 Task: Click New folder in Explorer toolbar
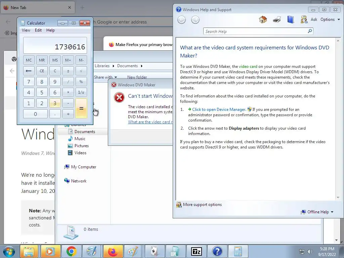tap(137, 77)
